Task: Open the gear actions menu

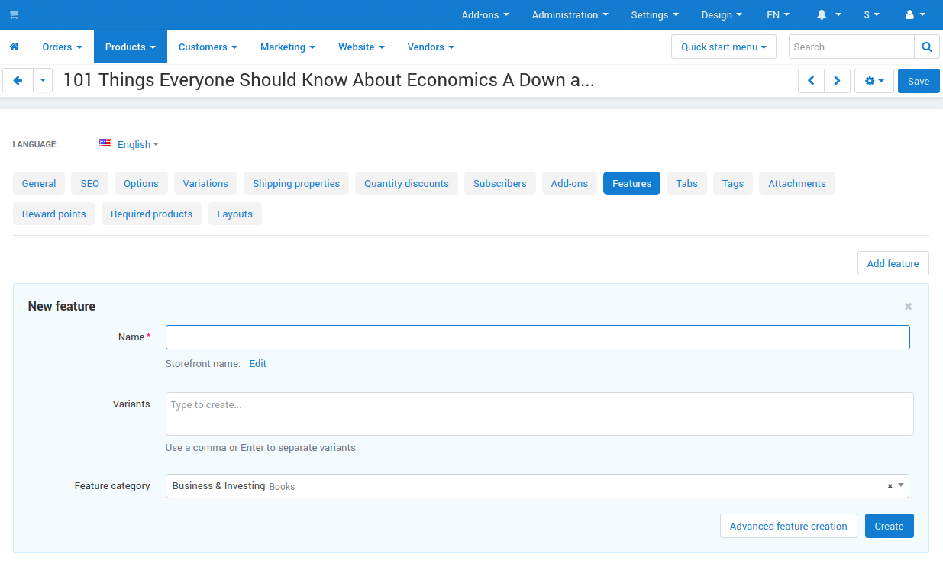Action: coord(874,81)
